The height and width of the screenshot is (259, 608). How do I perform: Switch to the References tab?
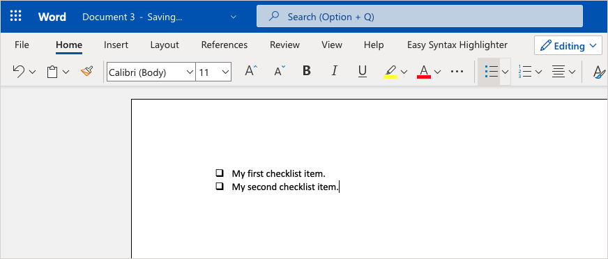pyautogui.click(x=224, y=45)
